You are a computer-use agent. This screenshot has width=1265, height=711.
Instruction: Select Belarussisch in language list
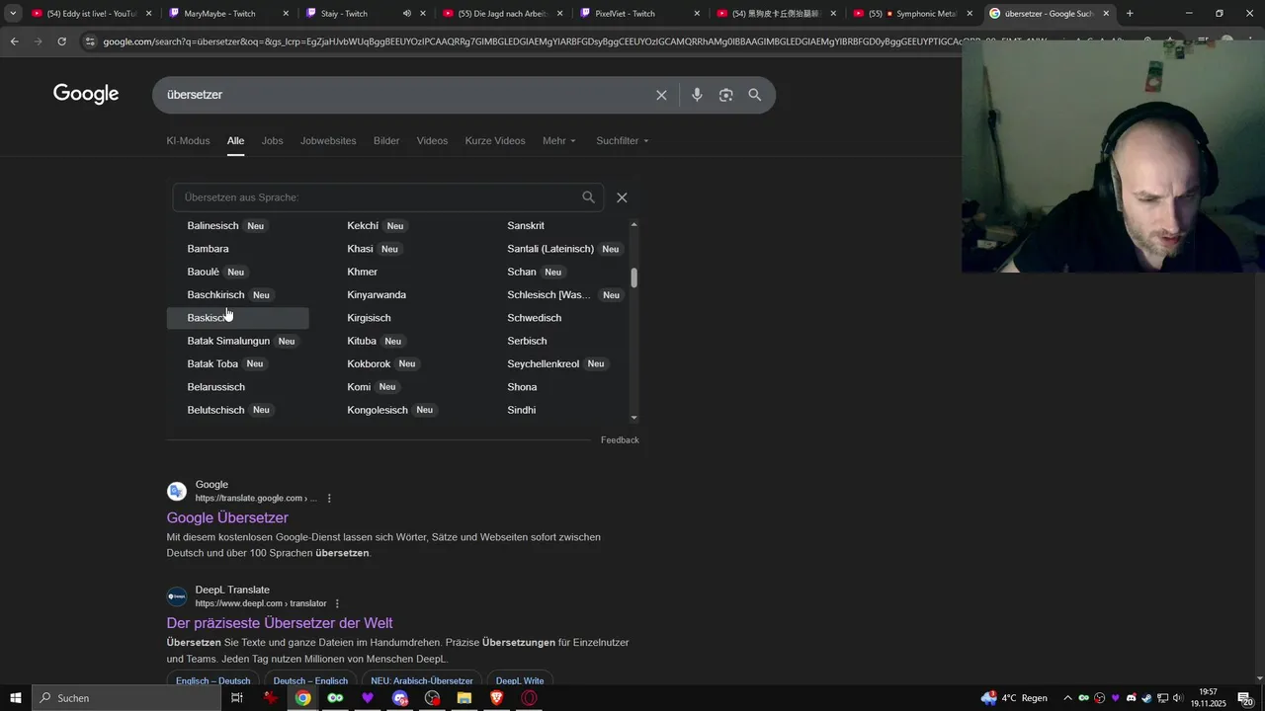click(x=215, y=387)
